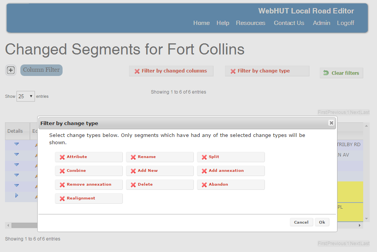
Task: Cancel the change type filter dialog
Action: click(301, 222)
